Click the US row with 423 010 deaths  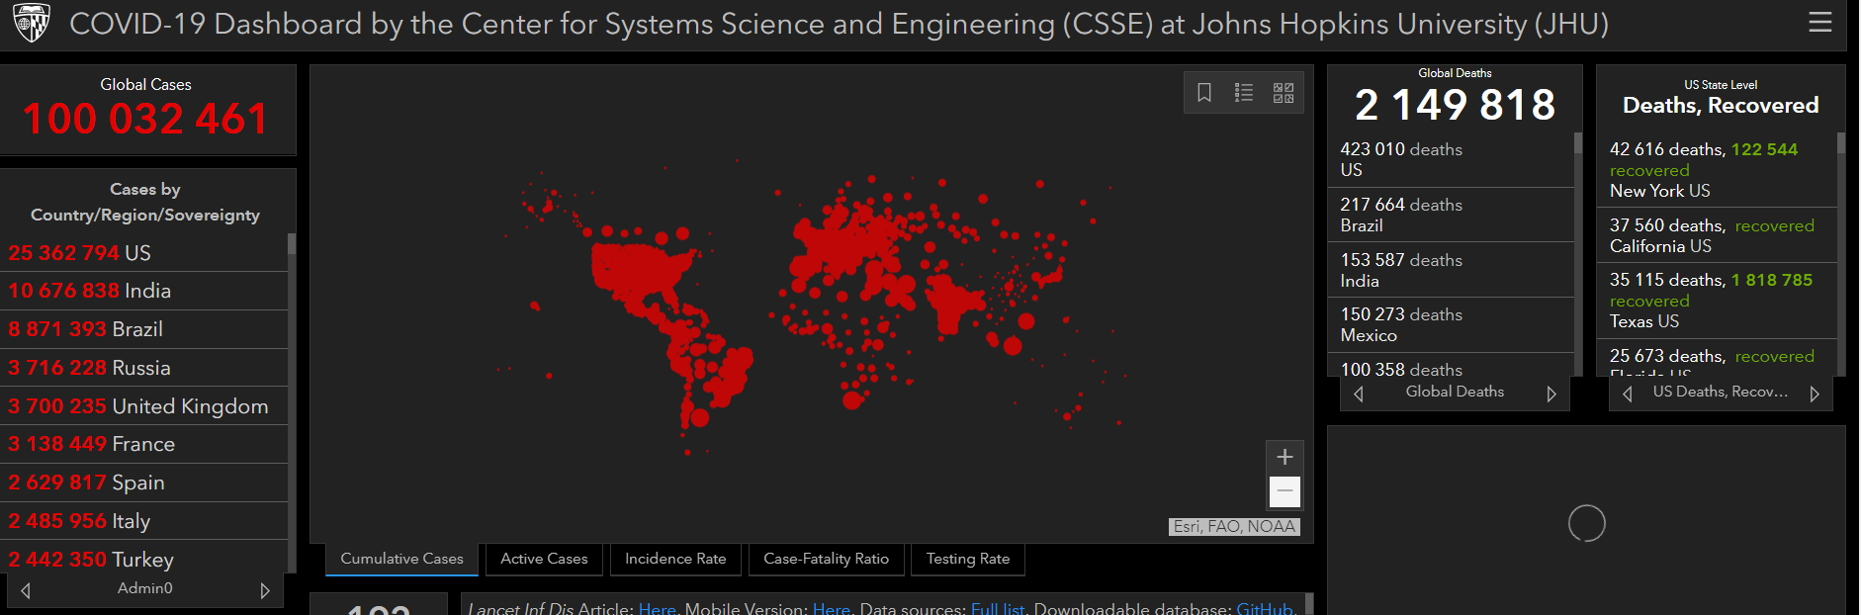1451,159
